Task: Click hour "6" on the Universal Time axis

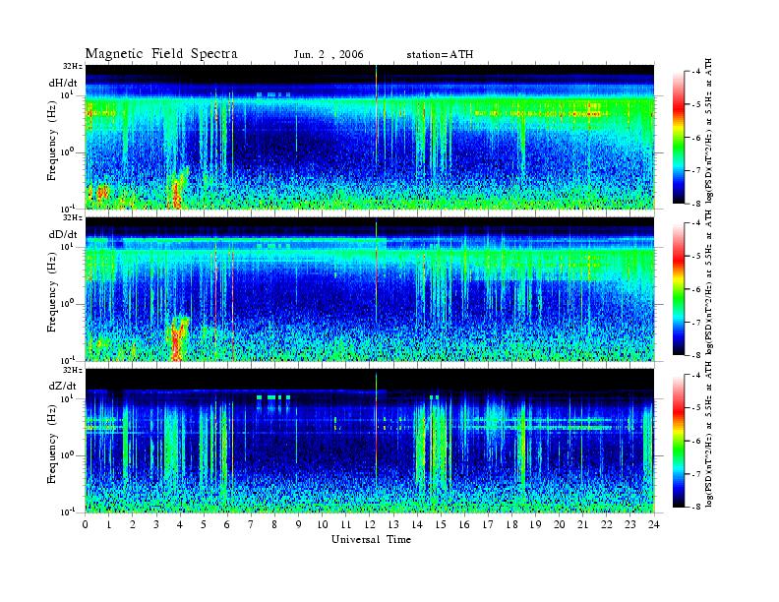Action: [x=227, y=524]
